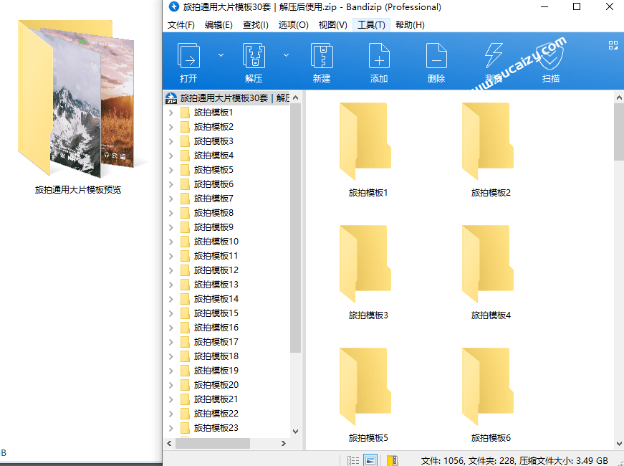
Task: Click the archive icon in the status bar
Action: (391, 460)
